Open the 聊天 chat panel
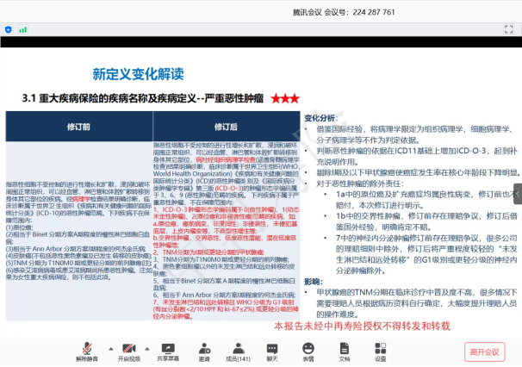This screenshot has height=367, width=522. [272, 351]
